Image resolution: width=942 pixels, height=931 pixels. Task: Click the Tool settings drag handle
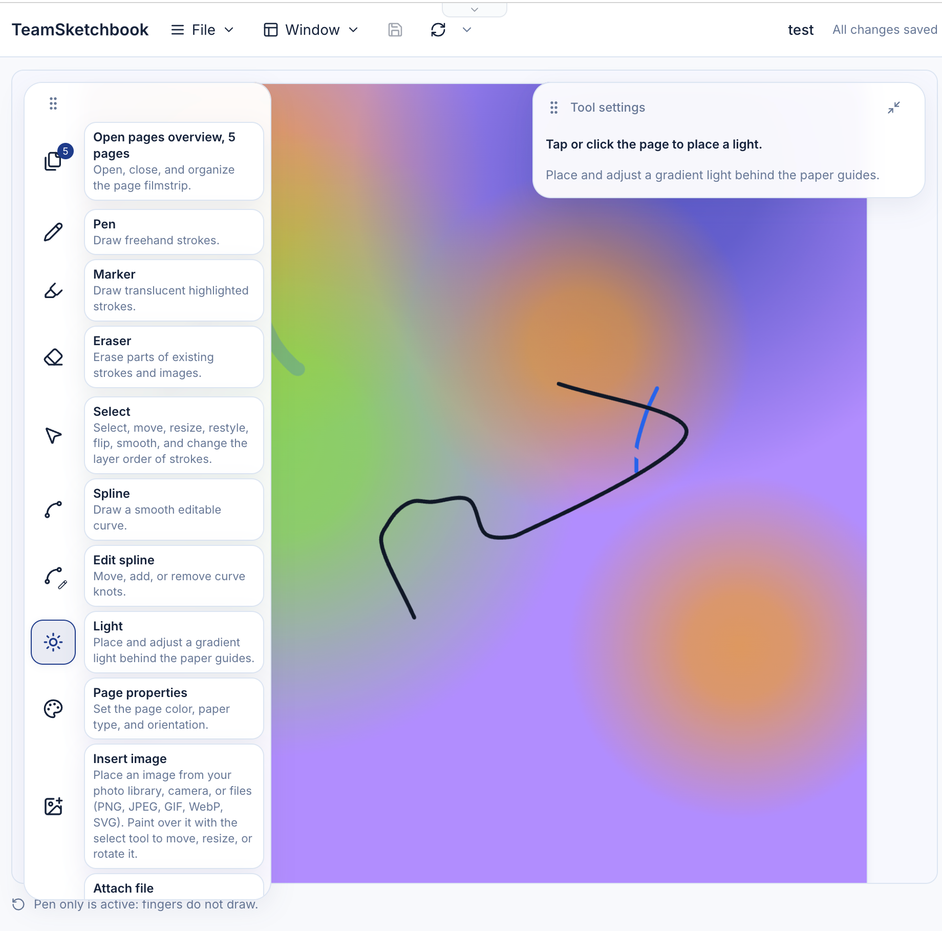click(554, 108)
